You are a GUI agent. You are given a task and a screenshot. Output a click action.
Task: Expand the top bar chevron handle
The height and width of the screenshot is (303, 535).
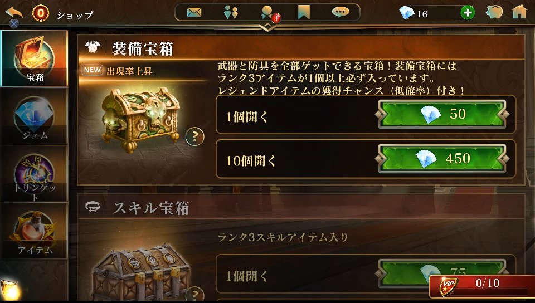[x=267, y=27]
